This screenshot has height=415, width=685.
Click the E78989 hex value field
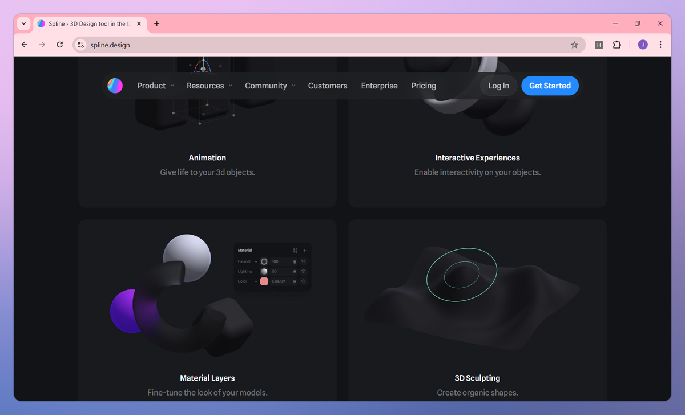click(280, 281)
